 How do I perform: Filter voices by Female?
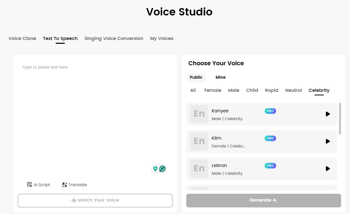tap(213, 90)
